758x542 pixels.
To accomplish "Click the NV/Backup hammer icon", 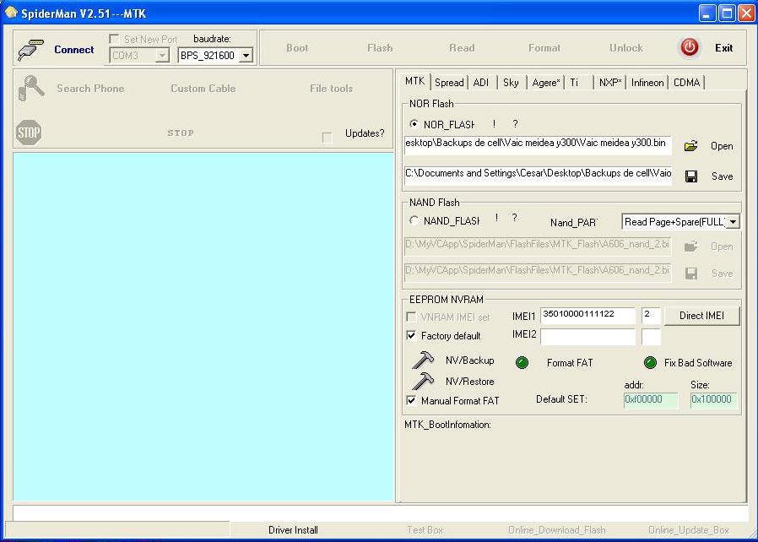I will (423, 360).
